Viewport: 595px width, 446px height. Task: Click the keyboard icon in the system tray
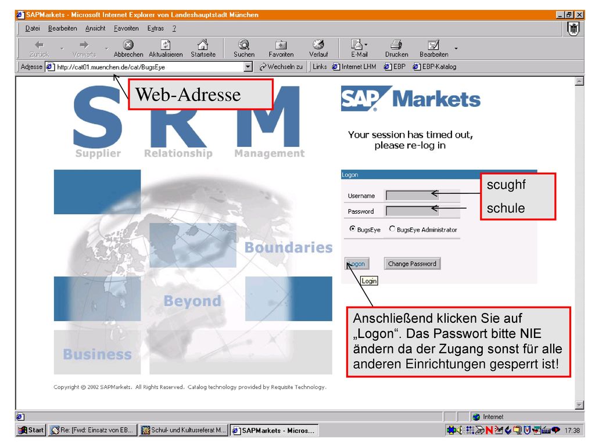click(x=546, y=430)
